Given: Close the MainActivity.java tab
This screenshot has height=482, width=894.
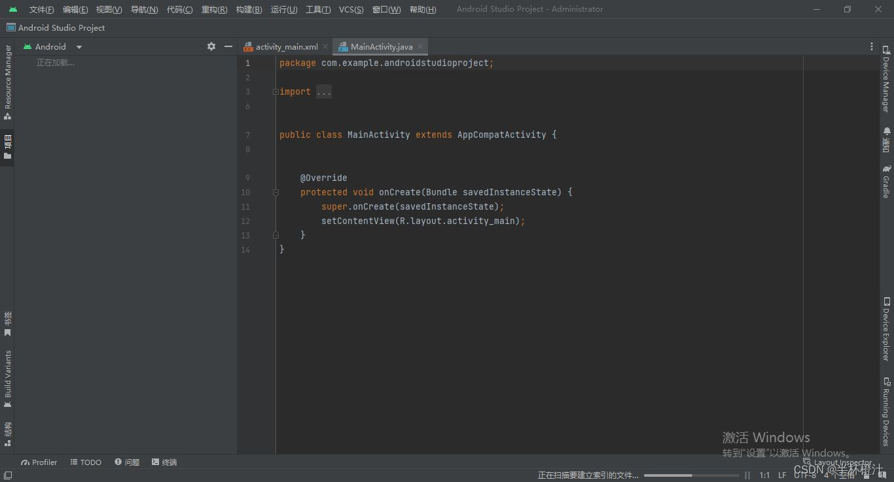Looking at the screenshot, I should tap(420, 46).
